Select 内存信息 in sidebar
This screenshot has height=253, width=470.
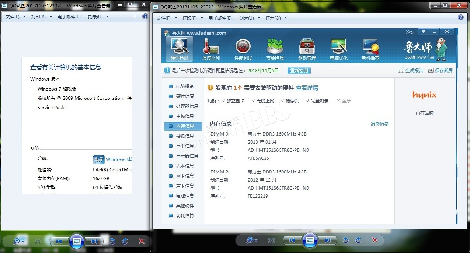(184, 126)
